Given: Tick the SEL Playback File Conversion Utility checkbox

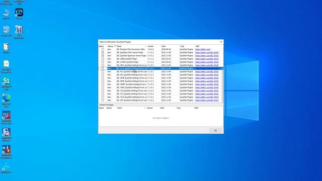Looking at the screenshot, I should 103,49.
